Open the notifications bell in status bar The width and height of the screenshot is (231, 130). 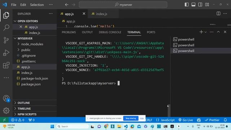coord(225,120)
